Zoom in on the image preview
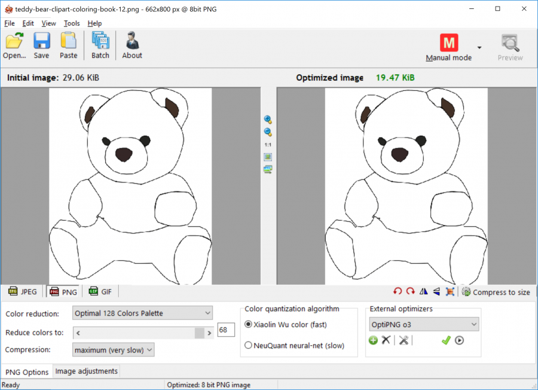538x390 pixels. coord(268,119)
